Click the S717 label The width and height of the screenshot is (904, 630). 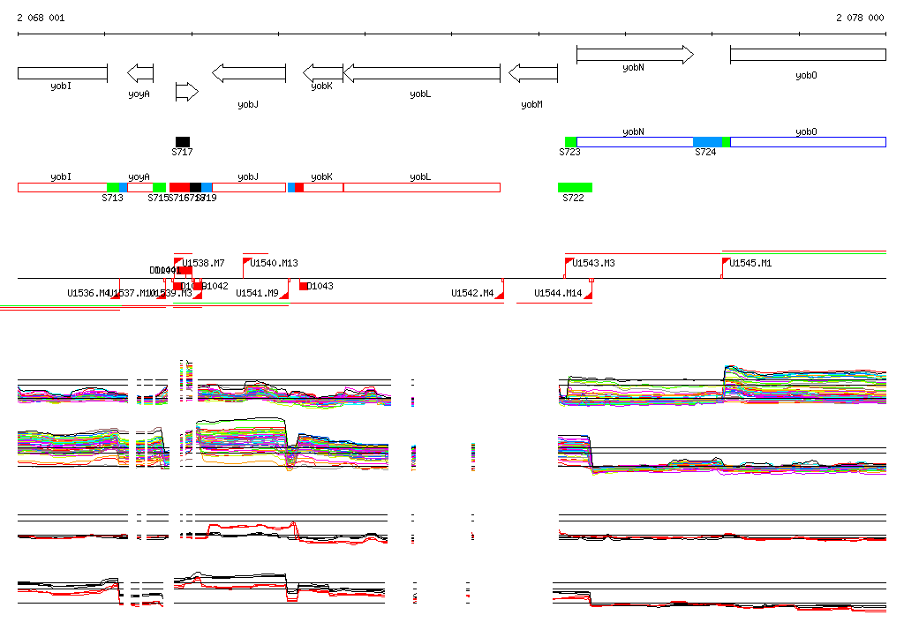tap(182, 152)
